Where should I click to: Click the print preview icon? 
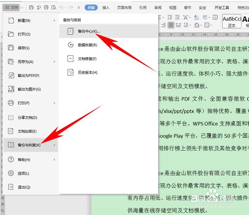coord(54,7)
